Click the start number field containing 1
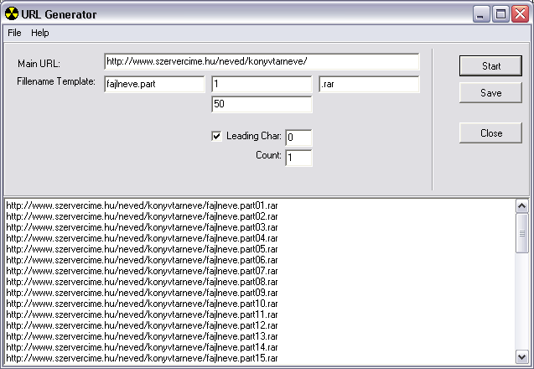This screenshot has width=534, height=369. pos(262,84)
